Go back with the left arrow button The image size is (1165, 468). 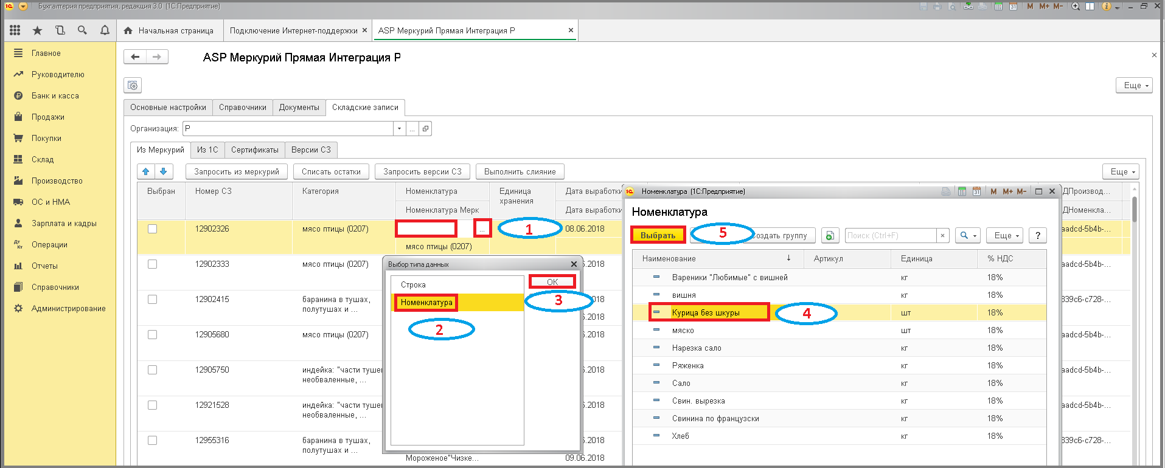tap(135, 57)
